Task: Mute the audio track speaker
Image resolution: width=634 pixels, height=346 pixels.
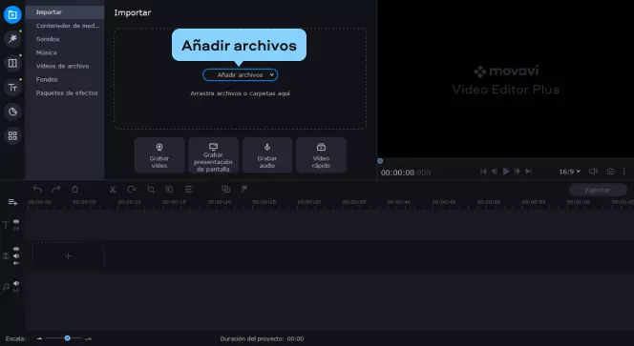Action: (16, 283)
